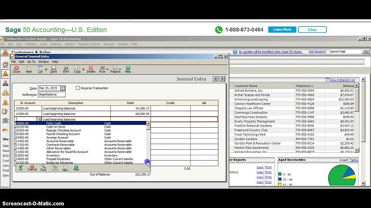Select Savings Account row in lookup
The image size is (371, 208).
tap(81, 137)
